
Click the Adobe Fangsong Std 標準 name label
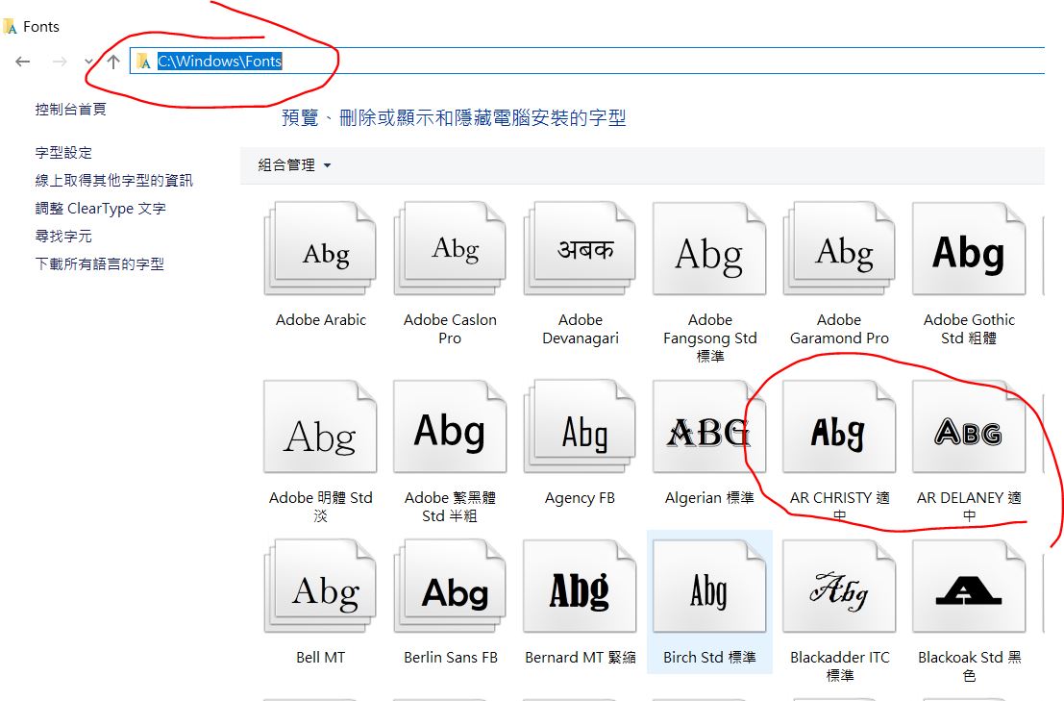(709, 338)
